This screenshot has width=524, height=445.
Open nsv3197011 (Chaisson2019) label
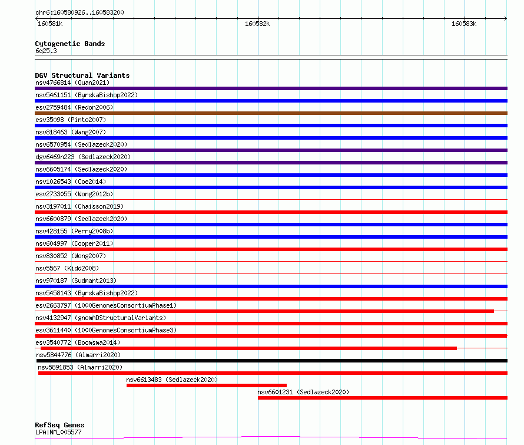79,206
